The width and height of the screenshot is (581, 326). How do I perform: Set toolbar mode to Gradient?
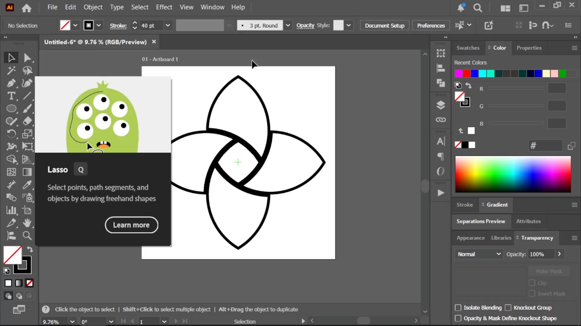tap(19, 283)
